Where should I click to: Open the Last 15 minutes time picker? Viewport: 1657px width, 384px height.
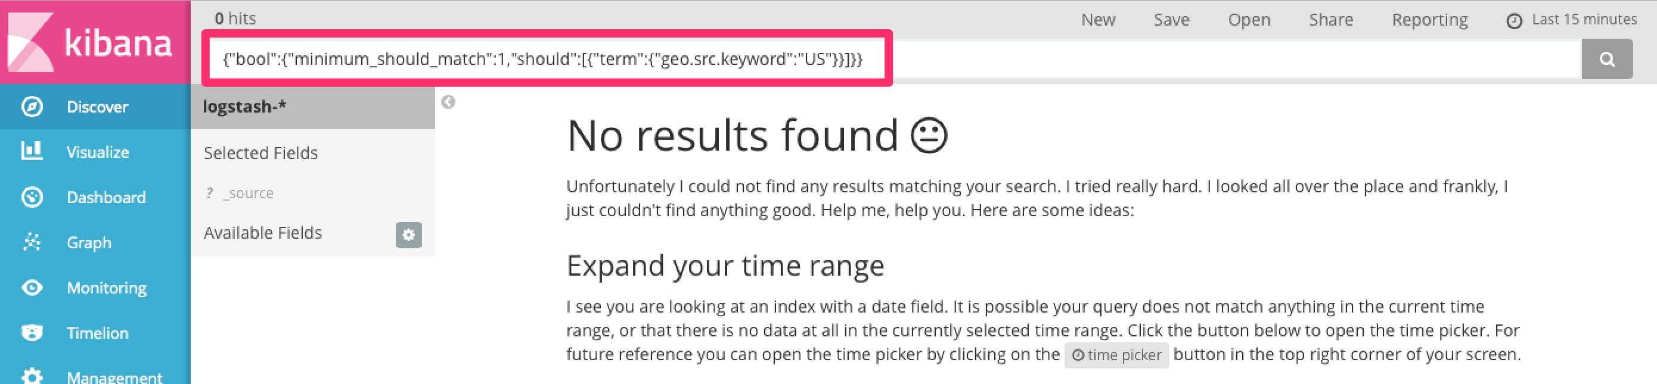pos(1571,20)
